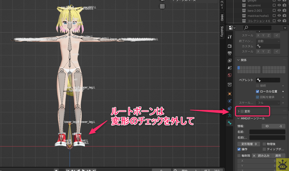Image resolution: width=289 pixels, height=171 pixels.
Task: Click the 変形階層 value field
Action: 249,144
